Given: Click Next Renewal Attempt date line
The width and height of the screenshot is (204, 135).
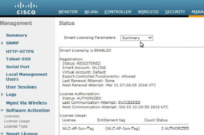Looking at the screenshot, I should click(x=109, y=85).
